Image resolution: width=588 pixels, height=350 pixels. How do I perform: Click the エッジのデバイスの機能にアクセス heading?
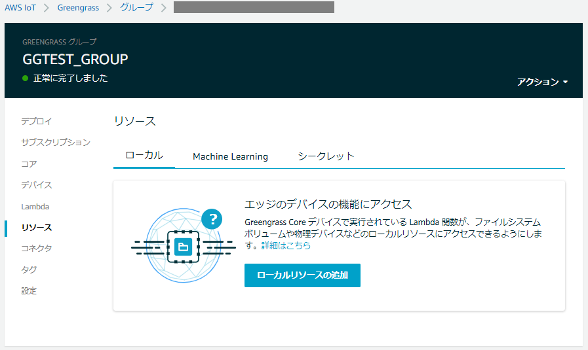pos(328,204)
